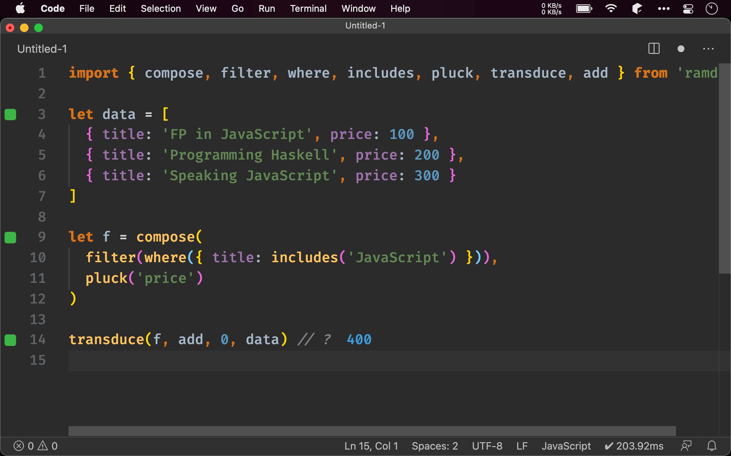
Task: Open the Run menu
Action: click(x=267, y=8)
